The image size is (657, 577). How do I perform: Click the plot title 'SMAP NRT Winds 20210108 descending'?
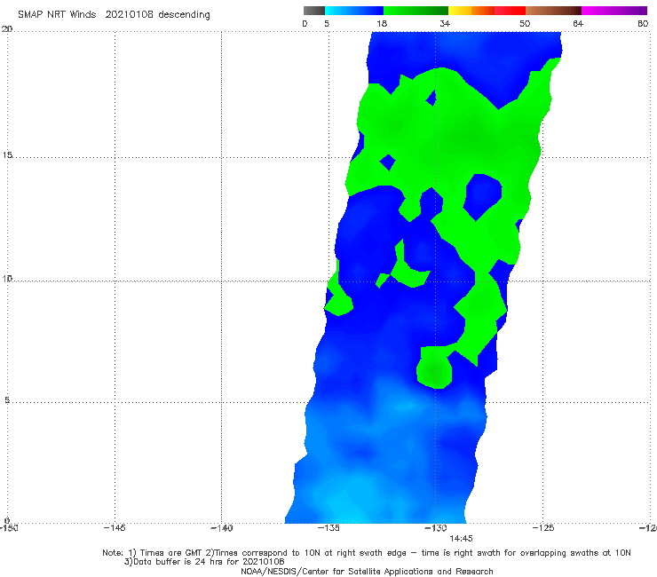[114, 14]
